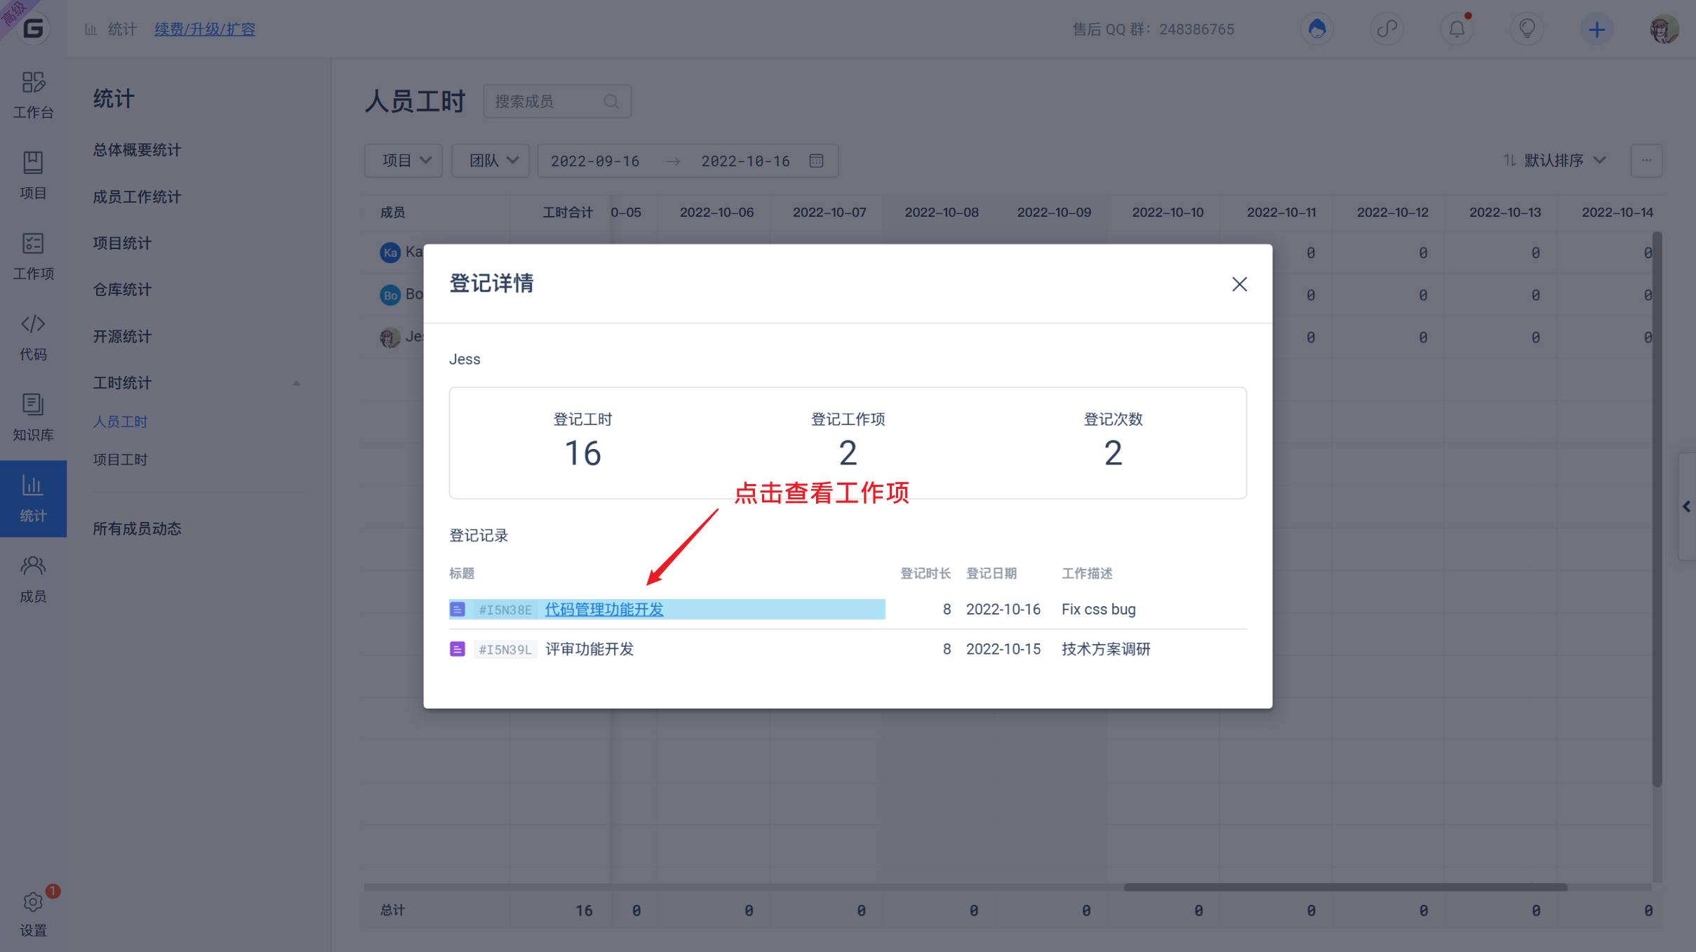This screenshot has height=952, width=1696.
Task: Expand the 团队 filter dropdown
Action: (x=491, y=161)
